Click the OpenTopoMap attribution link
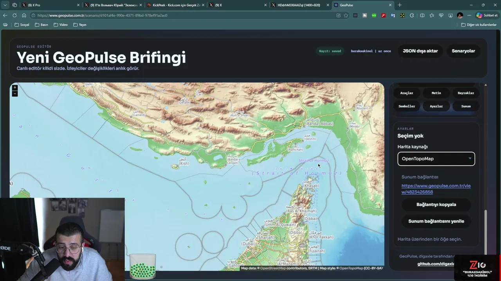 pos(351,268)
